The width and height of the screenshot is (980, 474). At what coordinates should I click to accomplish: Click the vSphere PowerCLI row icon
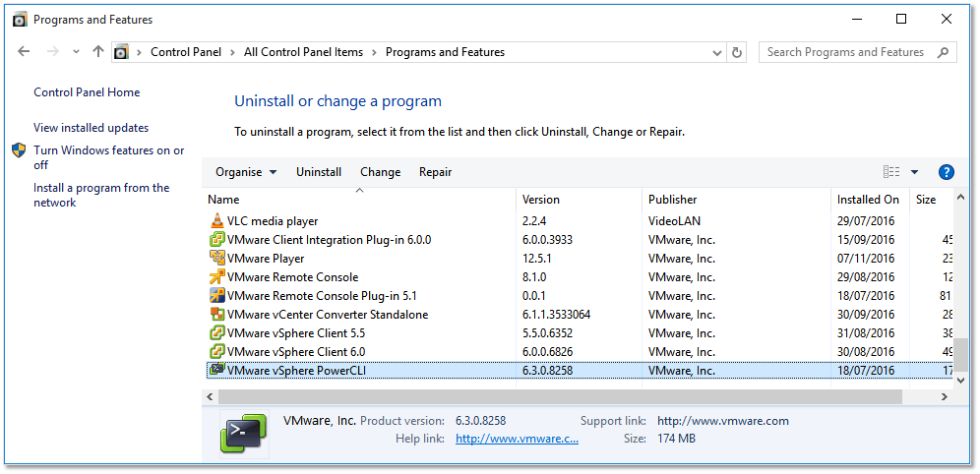(x=216, y=370)
